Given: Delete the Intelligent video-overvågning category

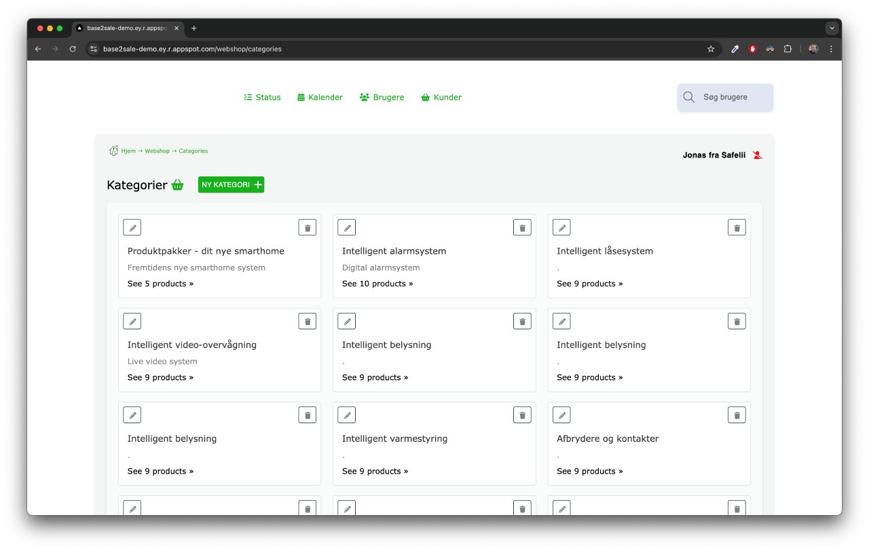Looking at the screenshot, I should [308, 322].
